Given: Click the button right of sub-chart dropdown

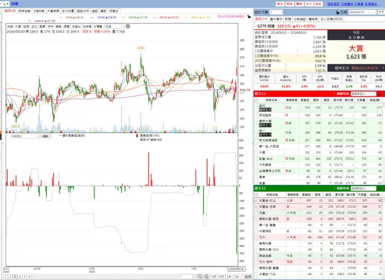Looking at the screenshot, I should (45, 136).
